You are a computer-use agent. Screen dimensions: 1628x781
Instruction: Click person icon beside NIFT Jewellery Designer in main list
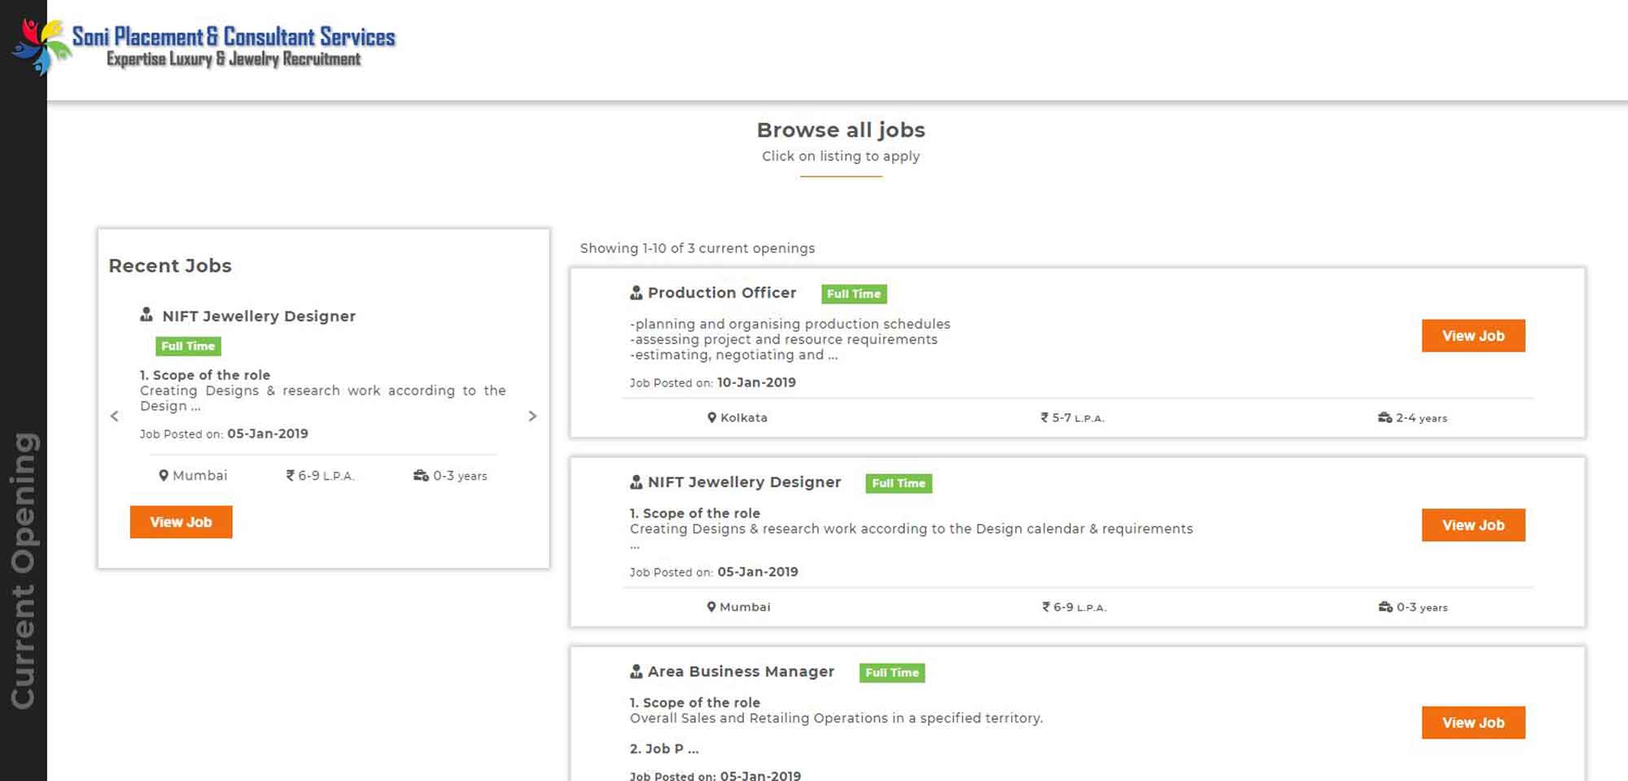pyautogui.click(x=637, y=482)
